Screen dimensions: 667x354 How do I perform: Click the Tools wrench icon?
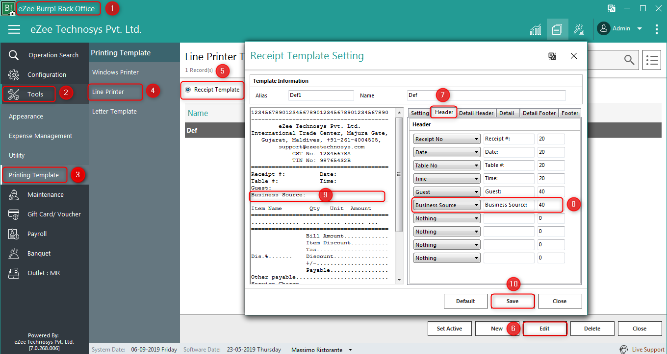coord(14,94)
